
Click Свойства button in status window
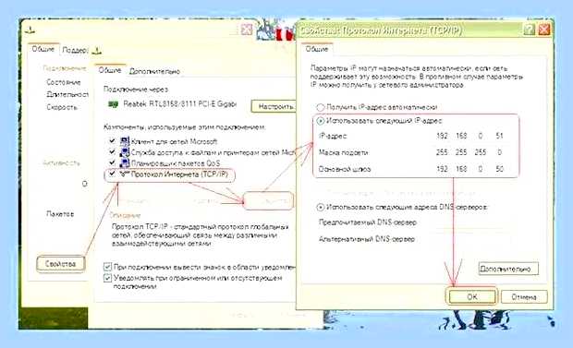[61, 264]
